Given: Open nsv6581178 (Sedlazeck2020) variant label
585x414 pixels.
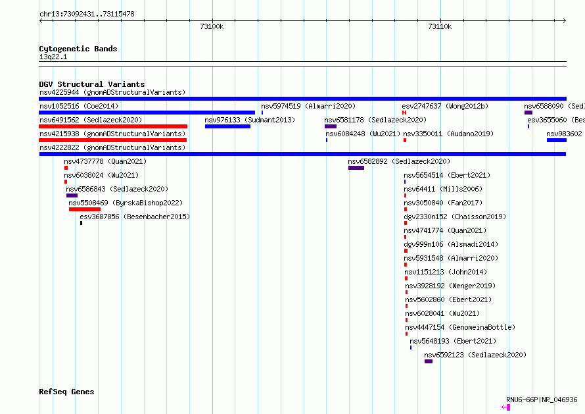Looking at the screenshot, I should tap(375, 120).
